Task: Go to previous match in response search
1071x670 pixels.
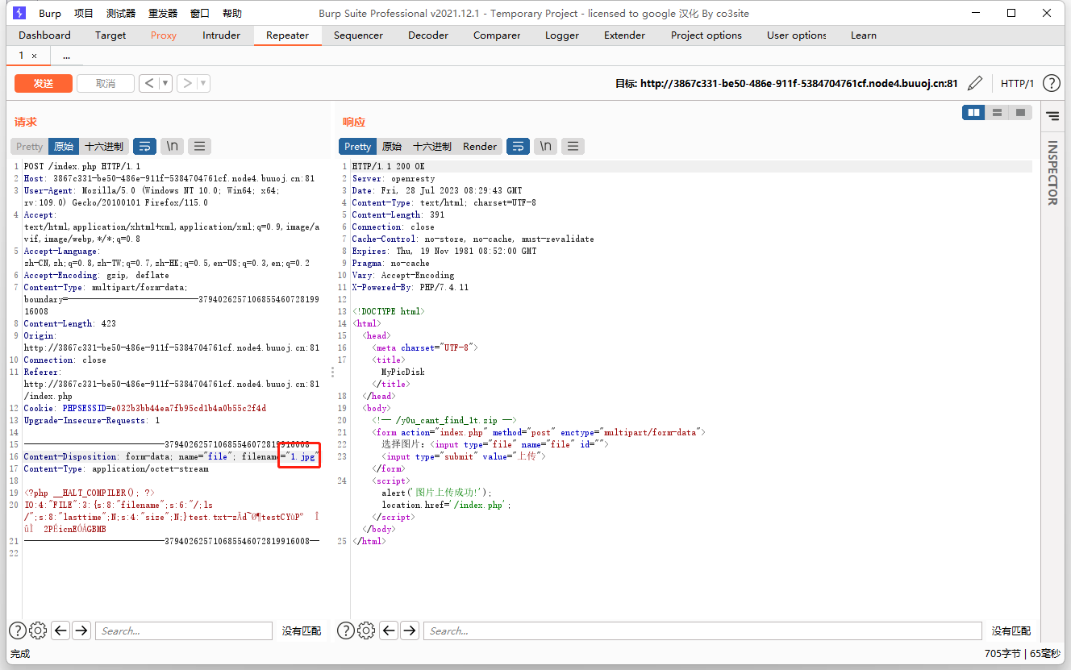Action: 389,630
